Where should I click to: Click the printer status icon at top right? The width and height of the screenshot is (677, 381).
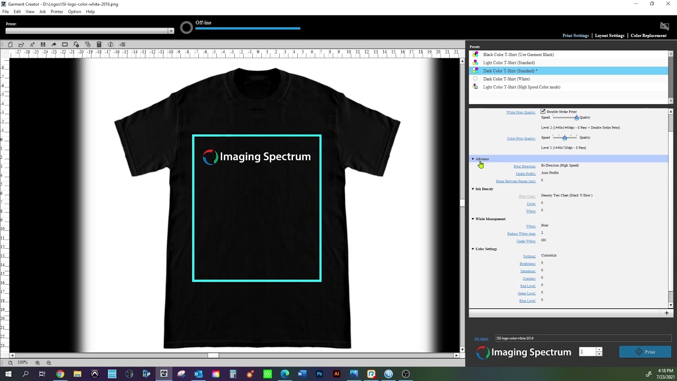pos(665,26)
